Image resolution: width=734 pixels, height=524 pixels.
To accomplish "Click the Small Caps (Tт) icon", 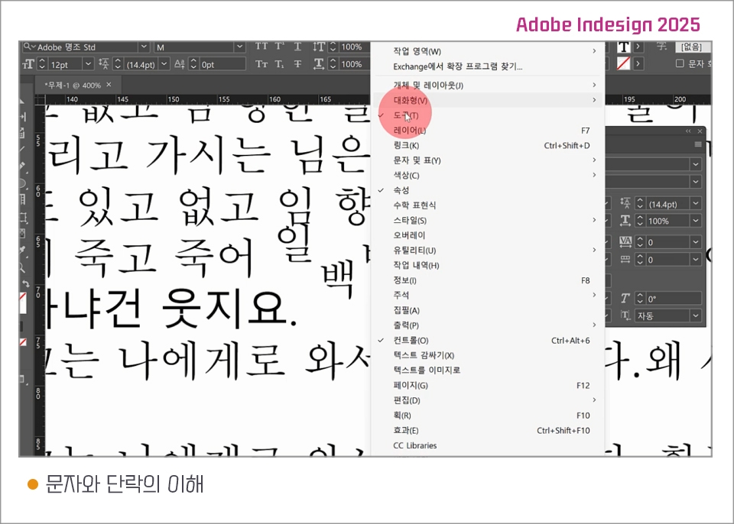I will [261, 64].
